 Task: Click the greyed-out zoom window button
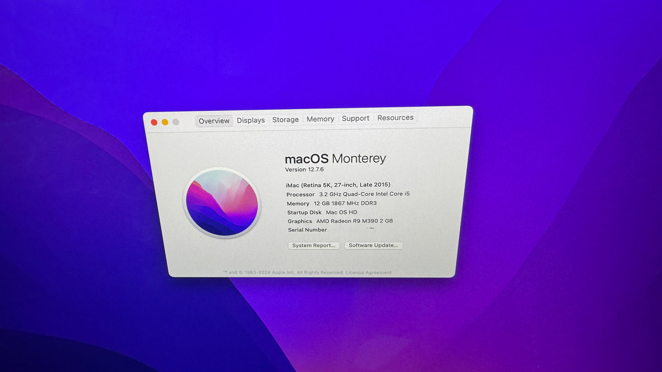[x=175, y=122]
